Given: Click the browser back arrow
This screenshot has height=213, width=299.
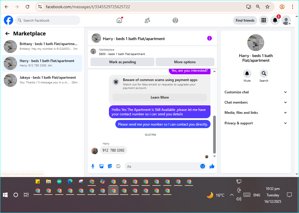Looking at the screenshot, I should pos(6,7).
